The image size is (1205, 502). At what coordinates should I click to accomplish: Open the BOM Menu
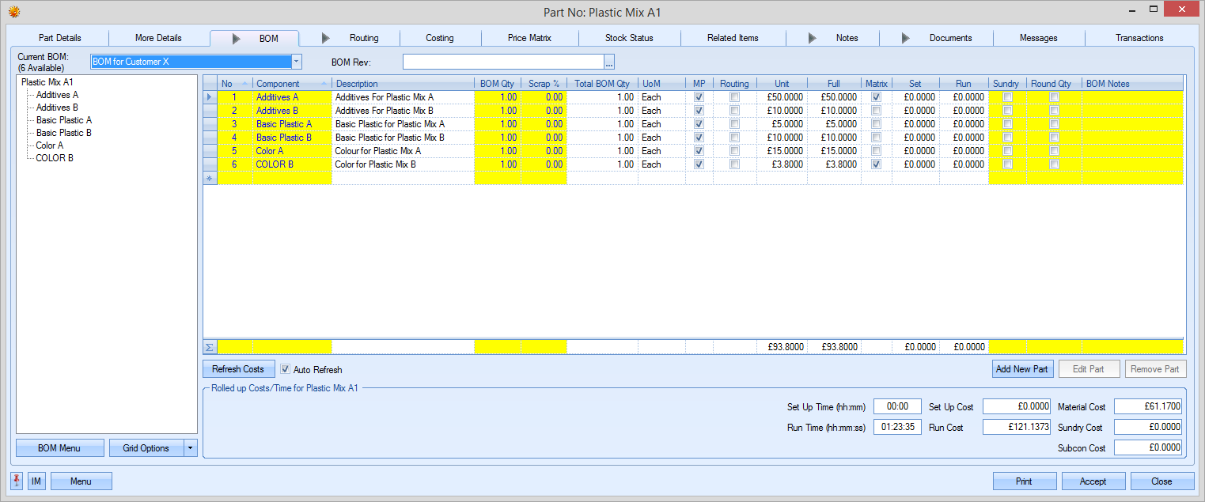[x=59, y=448]
